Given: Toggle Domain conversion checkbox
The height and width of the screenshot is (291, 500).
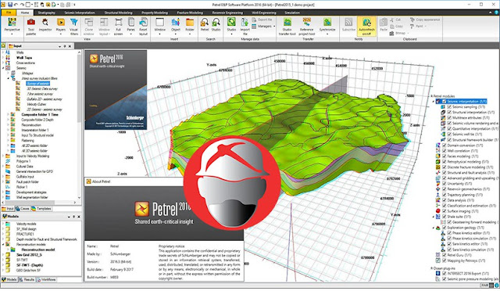Looking at the screenshot, I should click(445, 145).
